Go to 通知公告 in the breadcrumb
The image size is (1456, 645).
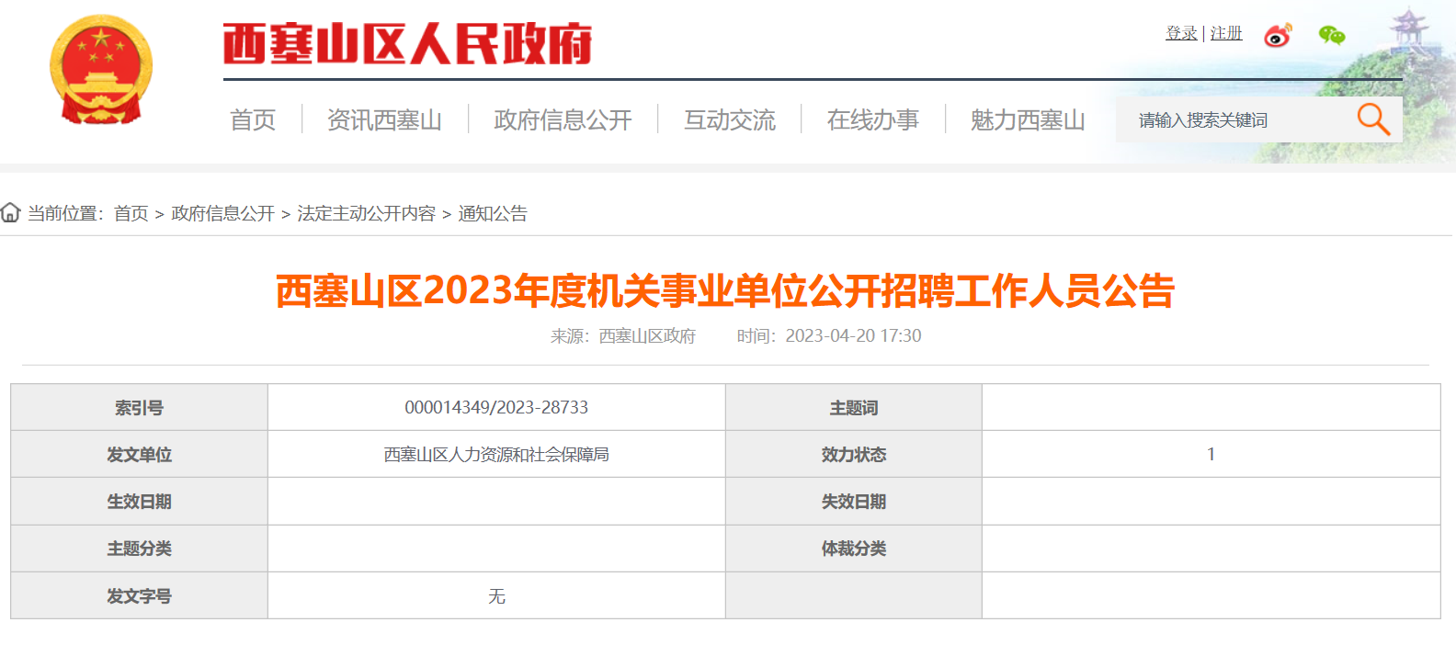coord(493,213)
